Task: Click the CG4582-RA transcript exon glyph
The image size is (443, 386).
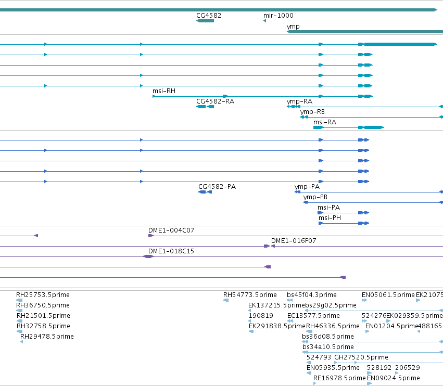Action: click(205, 107)
